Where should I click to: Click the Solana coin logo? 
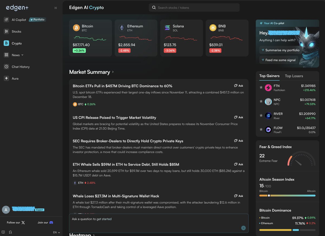(x=167, y=28)
